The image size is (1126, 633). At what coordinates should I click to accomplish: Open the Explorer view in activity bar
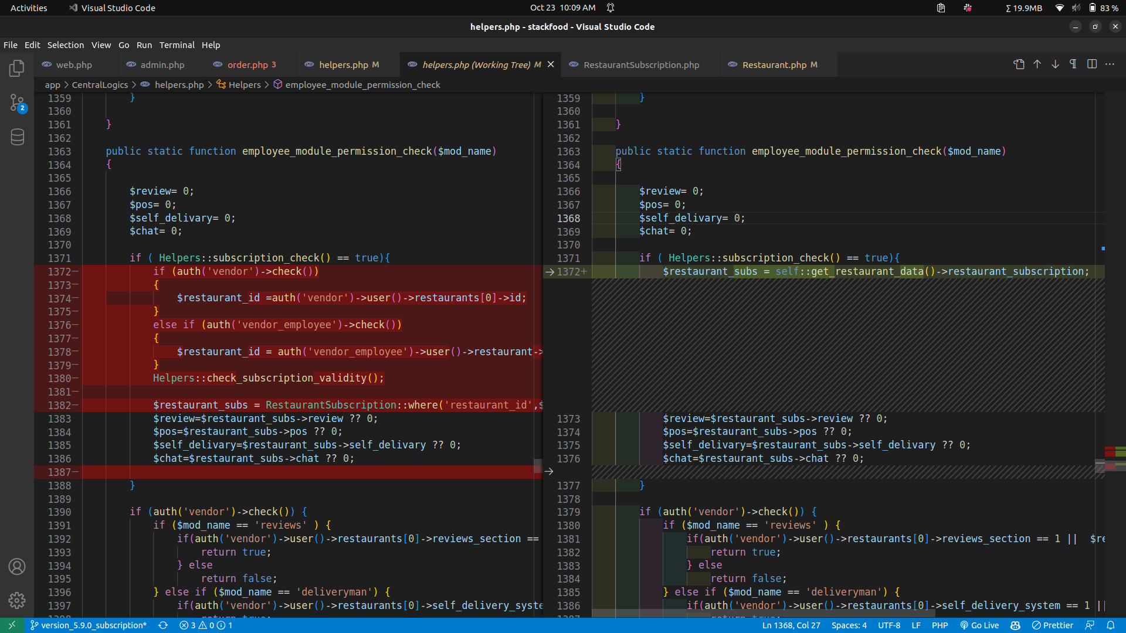[x=17, y=69]
